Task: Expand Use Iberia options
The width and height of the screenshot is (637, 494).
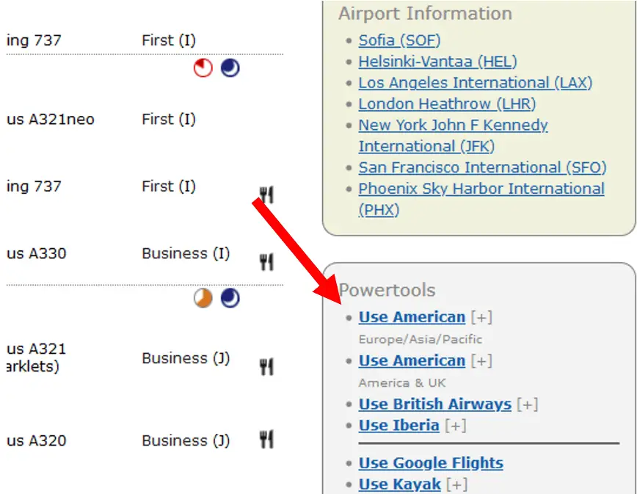Action: tap(456, 426)
